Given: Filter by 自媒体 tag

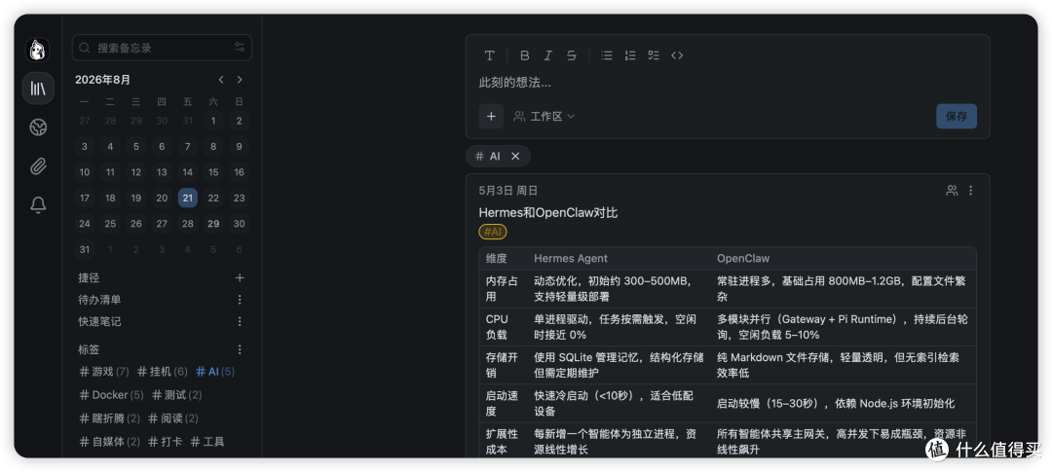Looking at the screenshot, I should coord(109,442).
